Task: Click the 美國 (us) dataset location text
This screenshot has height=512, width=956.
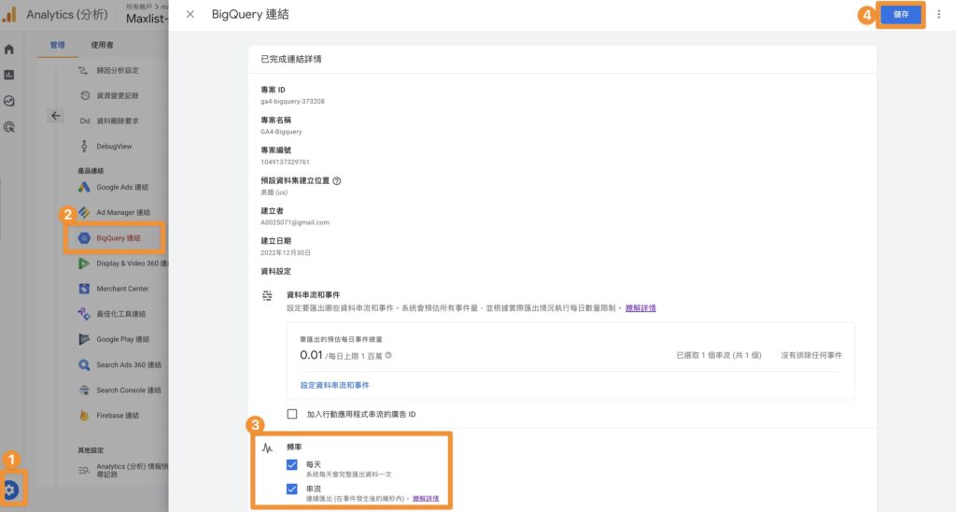Action: tap(274, 192)
